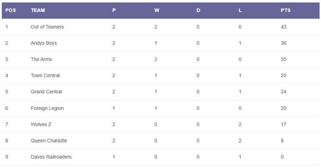Choose Grand Central team name
The height and width of the screenshot is (167, 321).
point(46,92)
